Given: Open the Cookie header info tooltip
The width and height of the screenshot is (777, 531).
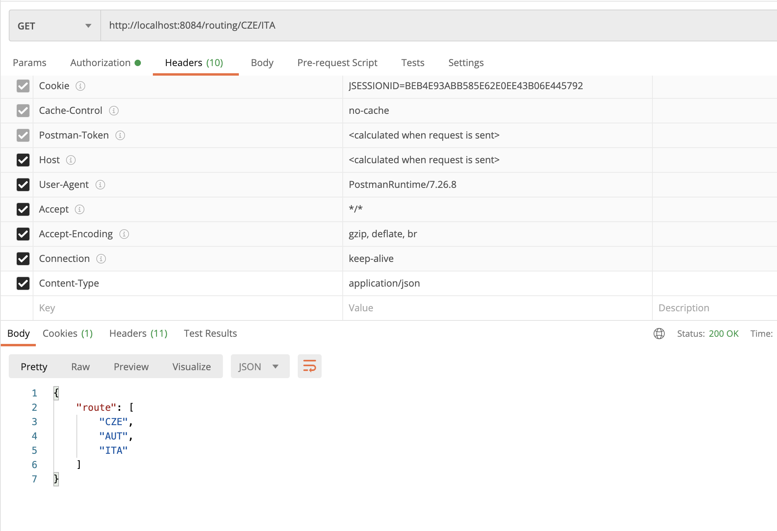Looking at the screenshot, I should tap(80, 86).
